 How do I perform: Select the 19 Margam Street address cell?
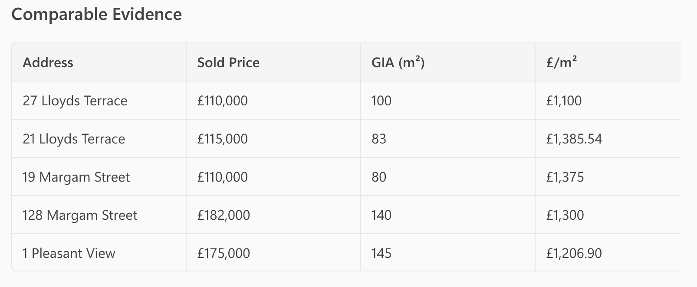[x=76, y=177]
